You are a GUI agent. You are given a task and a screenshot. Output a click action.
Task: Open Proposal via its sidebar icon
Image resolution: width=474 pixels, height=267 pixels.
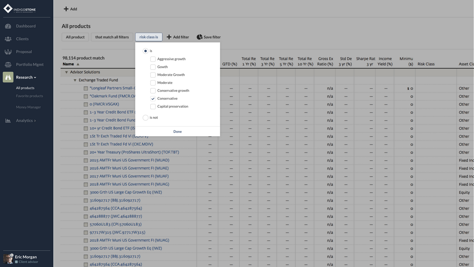[x=8, y=52]
